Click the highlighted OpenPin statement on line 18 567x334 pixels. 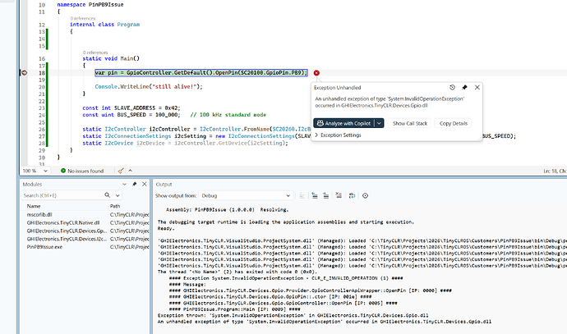coord(201,73)
